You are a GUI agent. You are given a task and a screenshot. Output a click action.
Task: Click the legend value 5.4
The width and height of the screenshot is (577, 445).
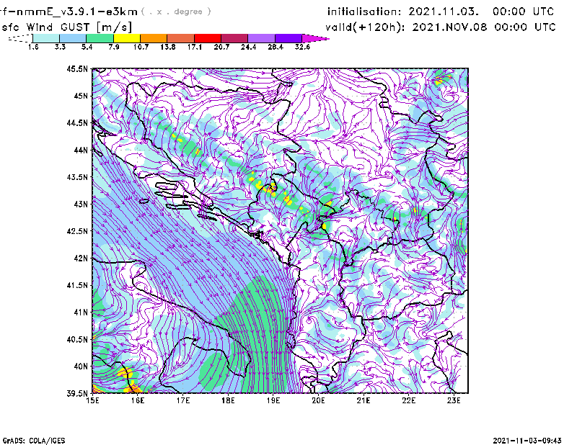(x=87, y=47)
